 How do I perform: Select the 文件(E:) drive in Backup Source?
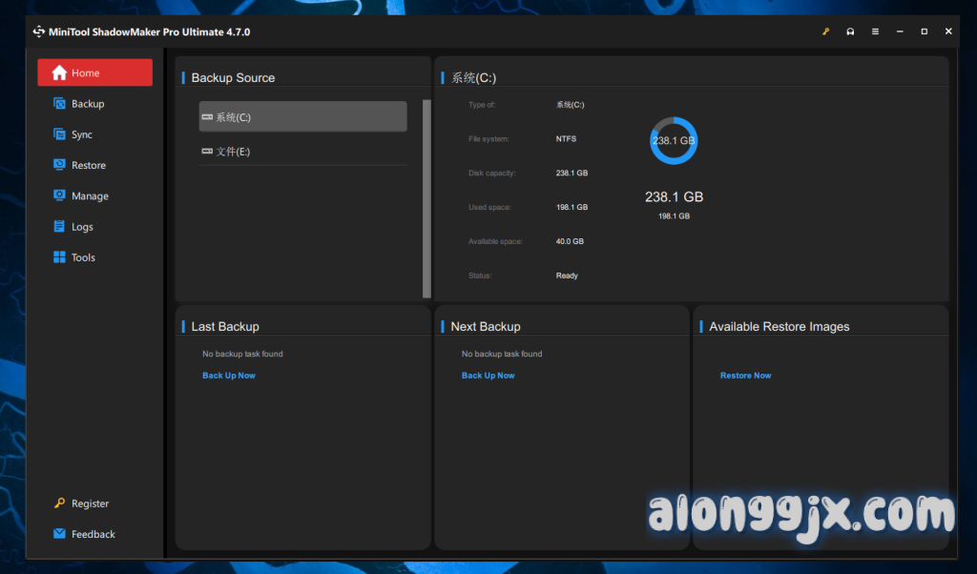(302, 152)
